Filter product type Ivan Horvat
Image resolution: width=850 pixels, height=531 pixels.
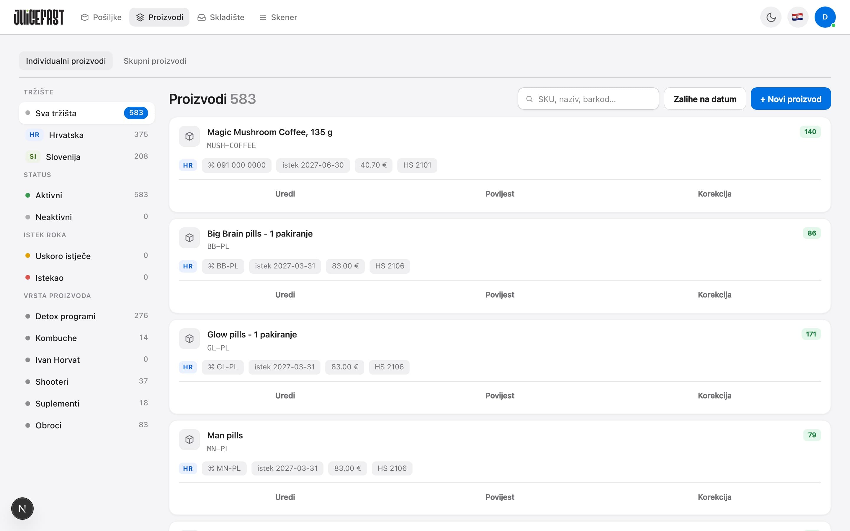[x=87, y=360]
